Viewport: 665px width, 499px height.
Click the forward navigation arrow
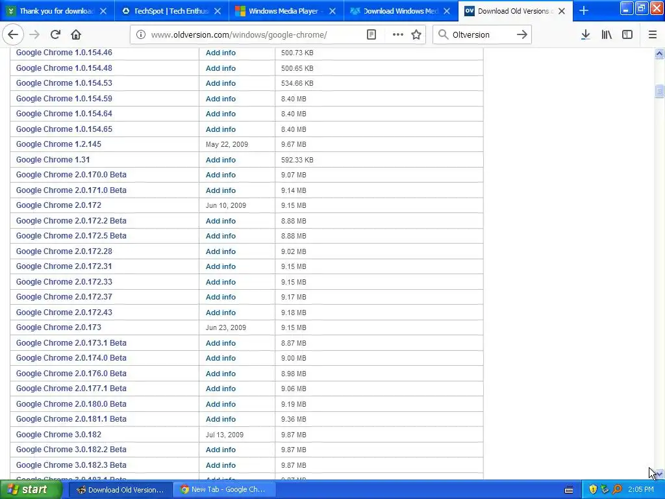(34, 34)
